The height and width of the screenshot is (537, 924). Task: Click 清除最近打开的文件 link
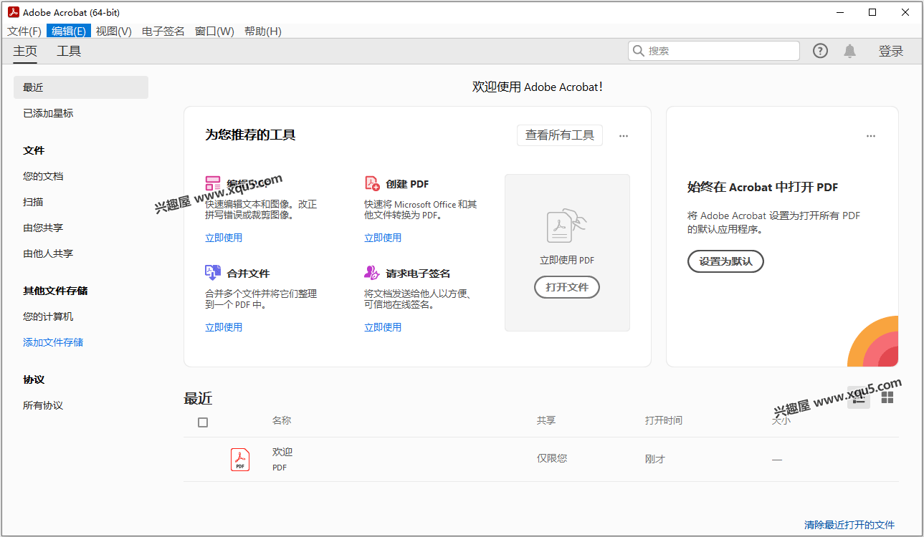click(x=849, y=525)
